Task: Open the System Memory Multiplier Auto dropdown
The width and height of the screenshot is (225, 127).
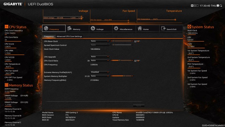Action: [100, 76]
